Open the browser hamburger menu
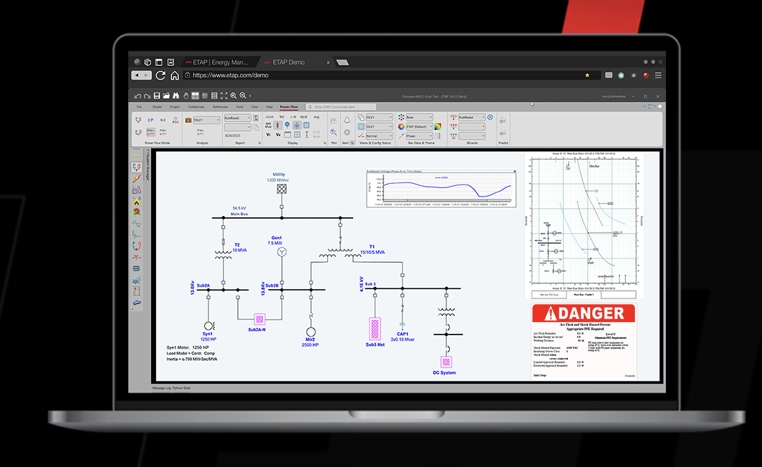The width and height of the screenshot is (762, 467). pyautogui.click(x=658, y=75)
